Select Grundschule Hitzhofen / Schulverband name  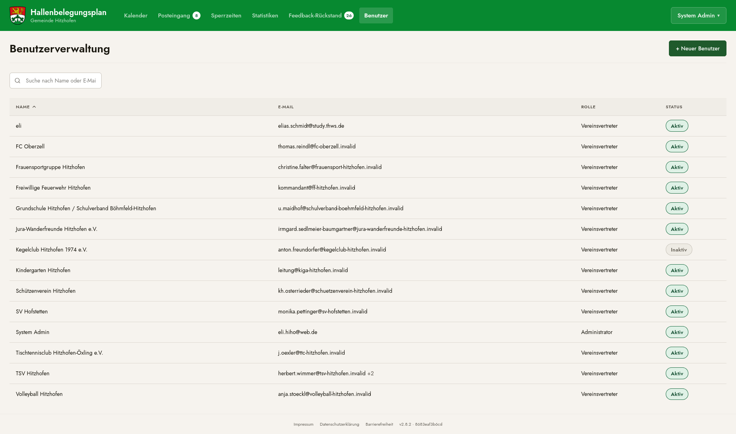pos(86,208)
